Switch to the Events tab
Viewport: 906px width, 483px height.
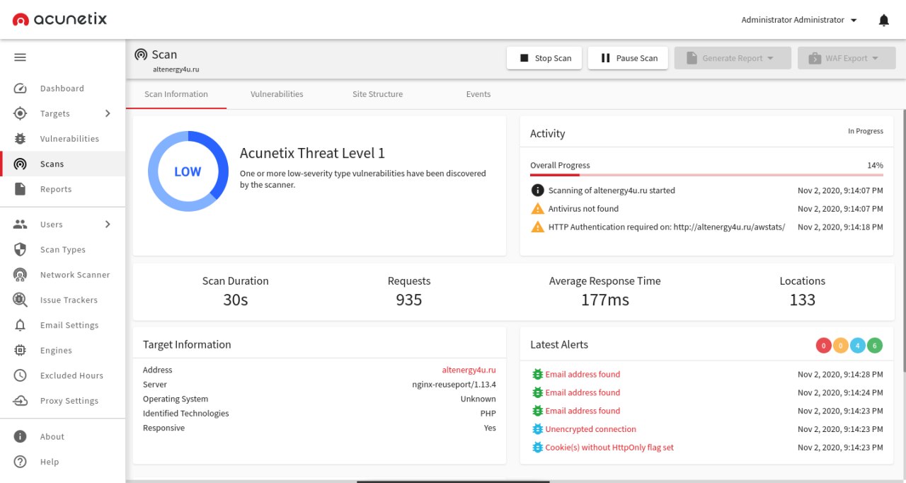tap(478, 94)
